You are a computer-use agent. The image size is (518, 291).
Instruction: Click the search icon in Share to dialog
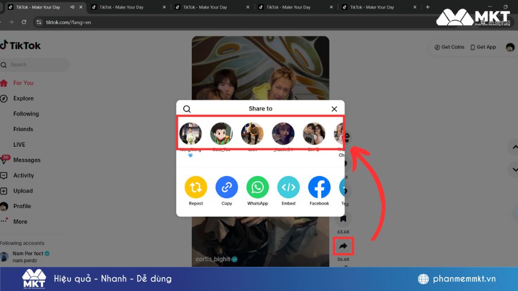(x=187, y=109)
